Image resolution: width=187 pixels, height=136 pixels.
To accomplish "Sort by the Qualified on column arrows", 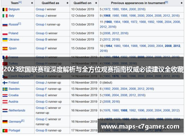I will click(96, 3).
